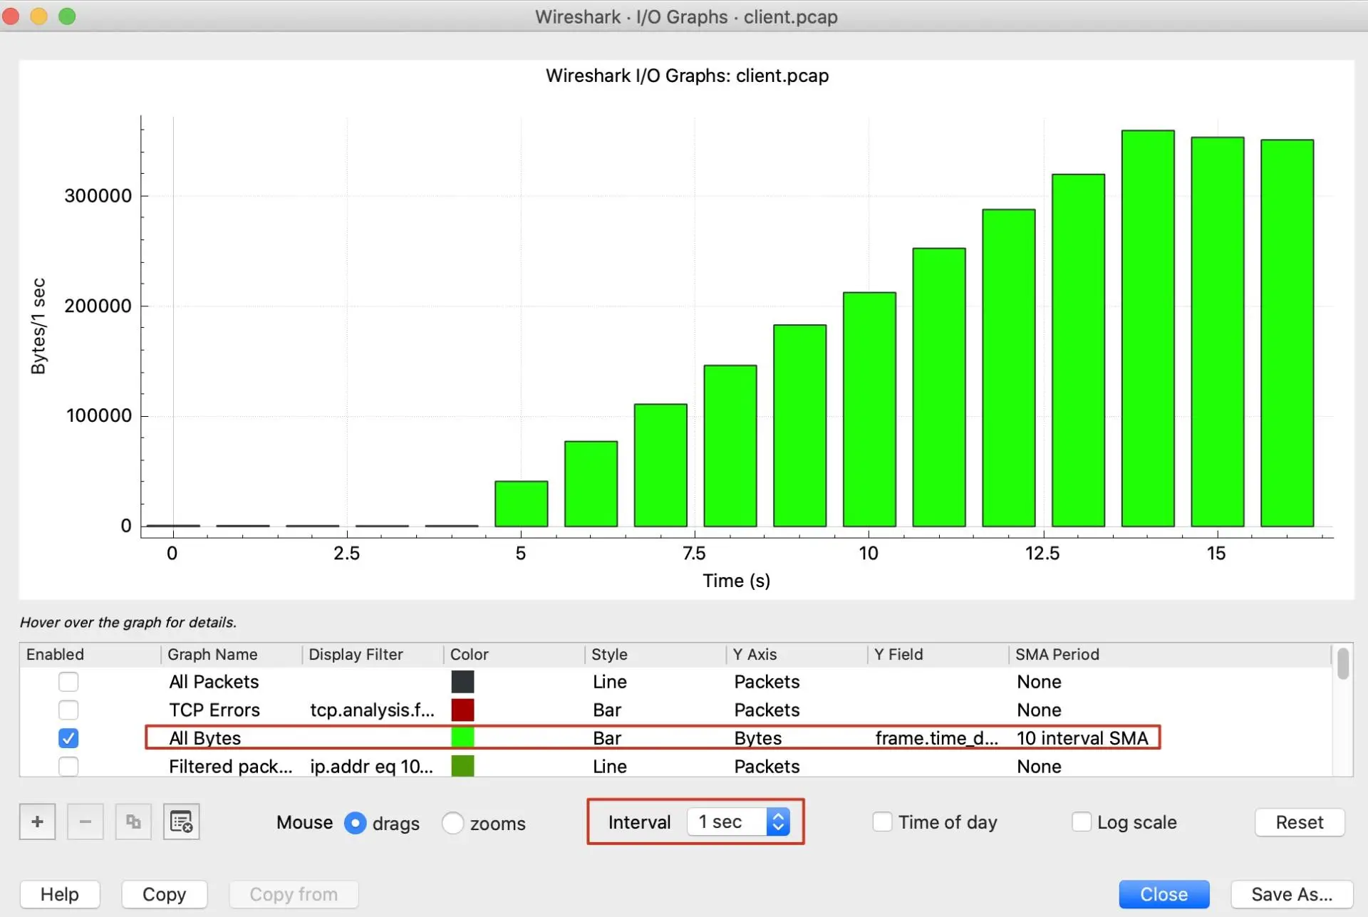The width and height of the screenshot is (1368, 917).
Task: Select the zooms radio button
Action: tap(452, 822)
